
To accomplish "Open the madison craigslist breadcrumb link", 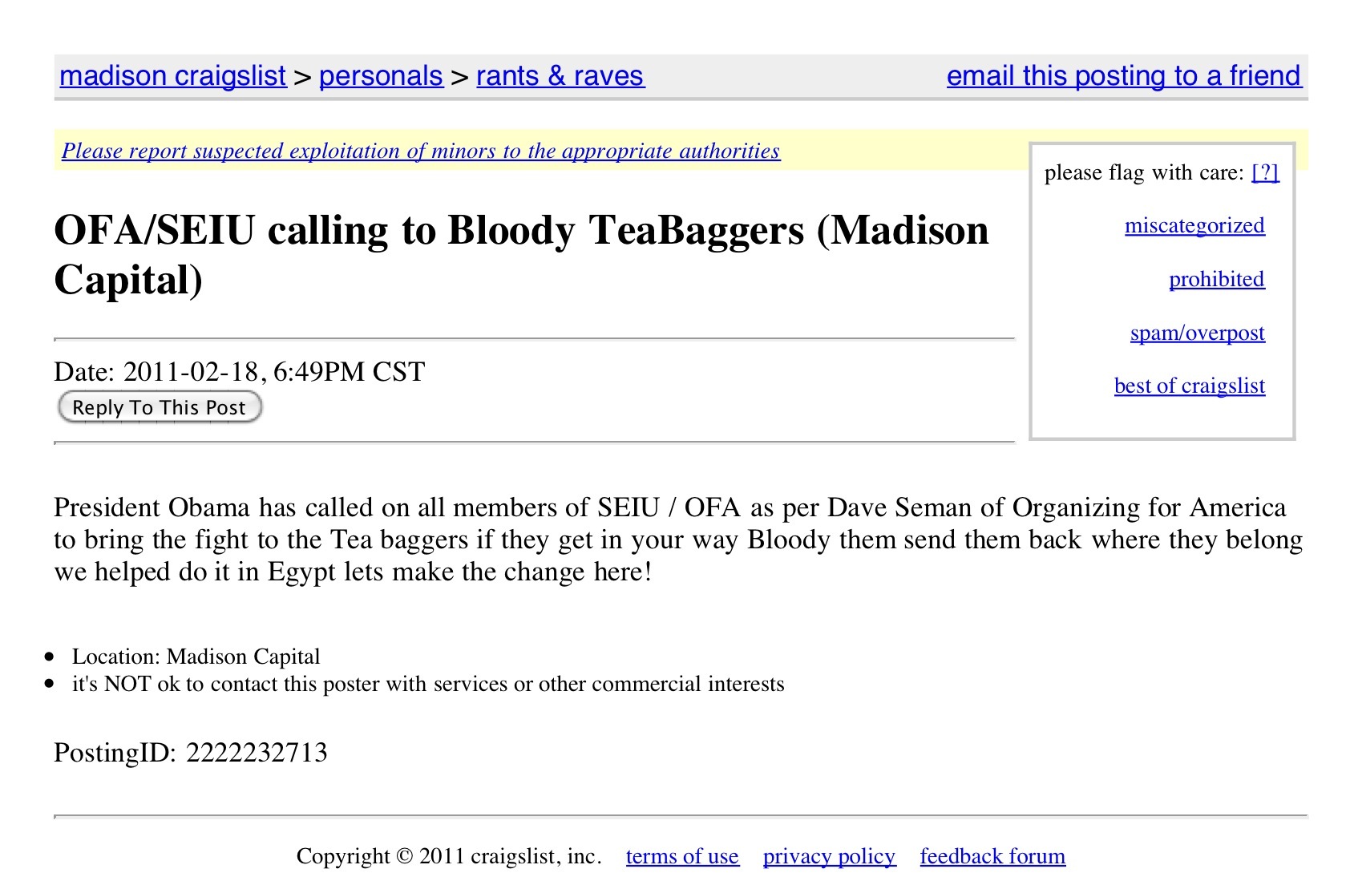I will point(172,76).
